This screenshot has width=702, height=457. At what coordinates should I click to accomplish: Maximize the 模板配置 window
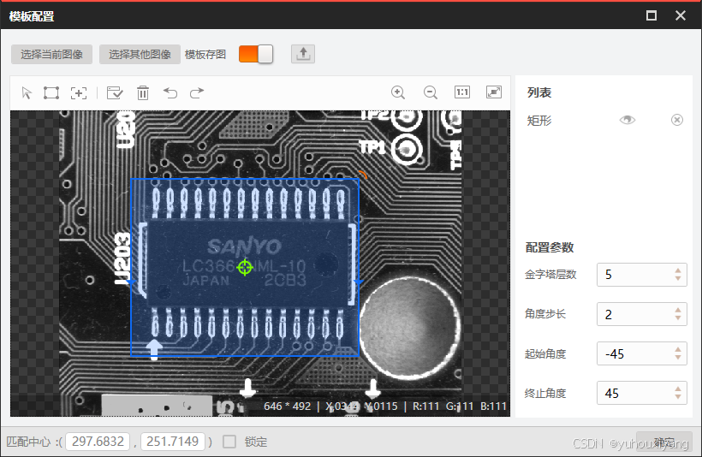coord(651,15)
